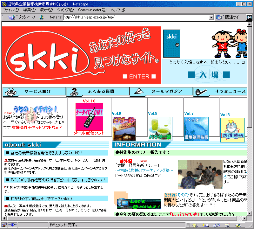Open Vol.8 パウダー茶 thumbnail
This screenshot has height=229, width=254.
[x=160, y=129]
